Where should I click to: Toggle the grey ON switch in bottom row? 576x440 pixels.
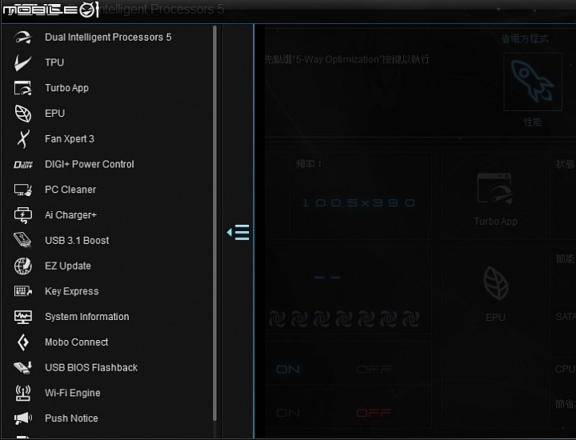(x=288, y=413)
